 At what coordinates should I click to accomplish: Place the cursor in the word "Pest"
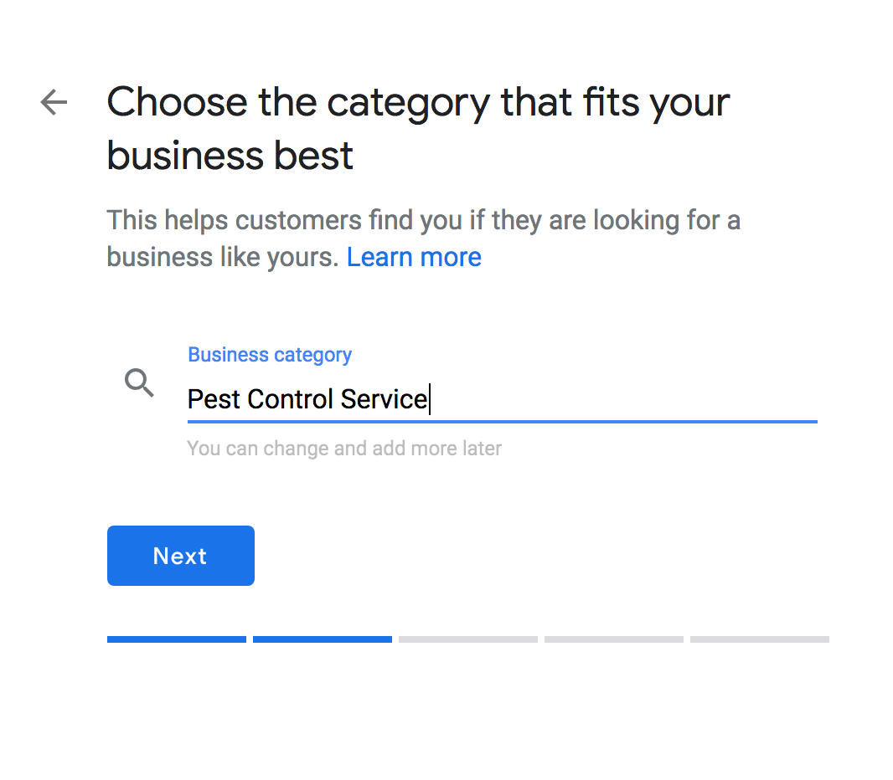pyautogui.click(x=214, y=399)
